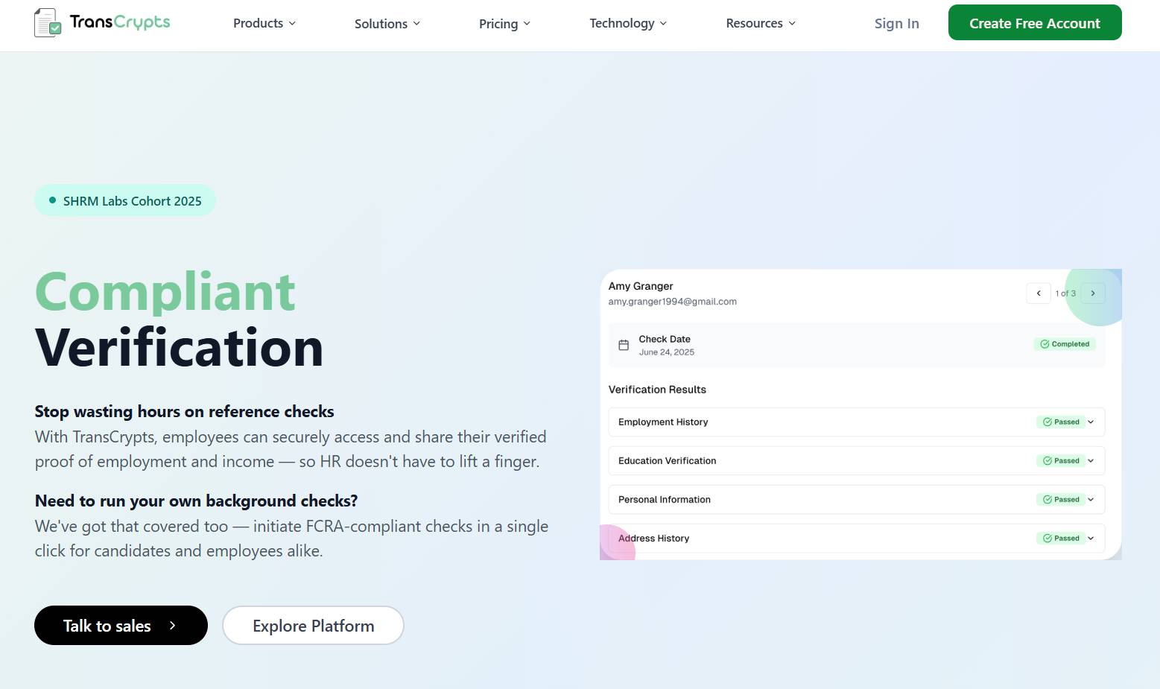Open the Technology dropdown menu
1160x689 pixels.
click(628, 23)
